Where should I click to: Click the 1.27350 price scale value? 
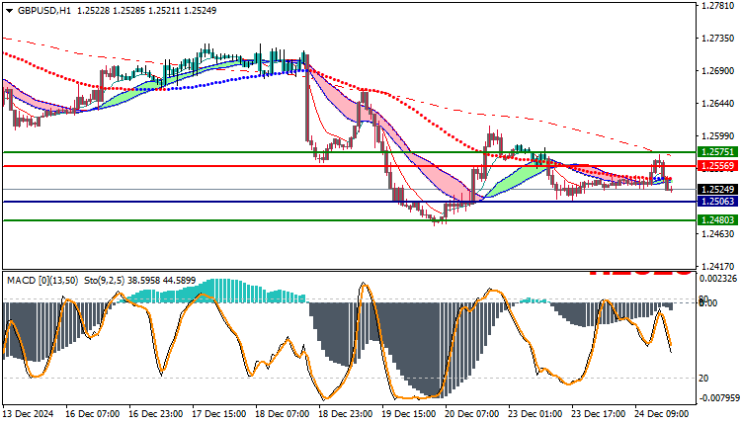point(718,39)
